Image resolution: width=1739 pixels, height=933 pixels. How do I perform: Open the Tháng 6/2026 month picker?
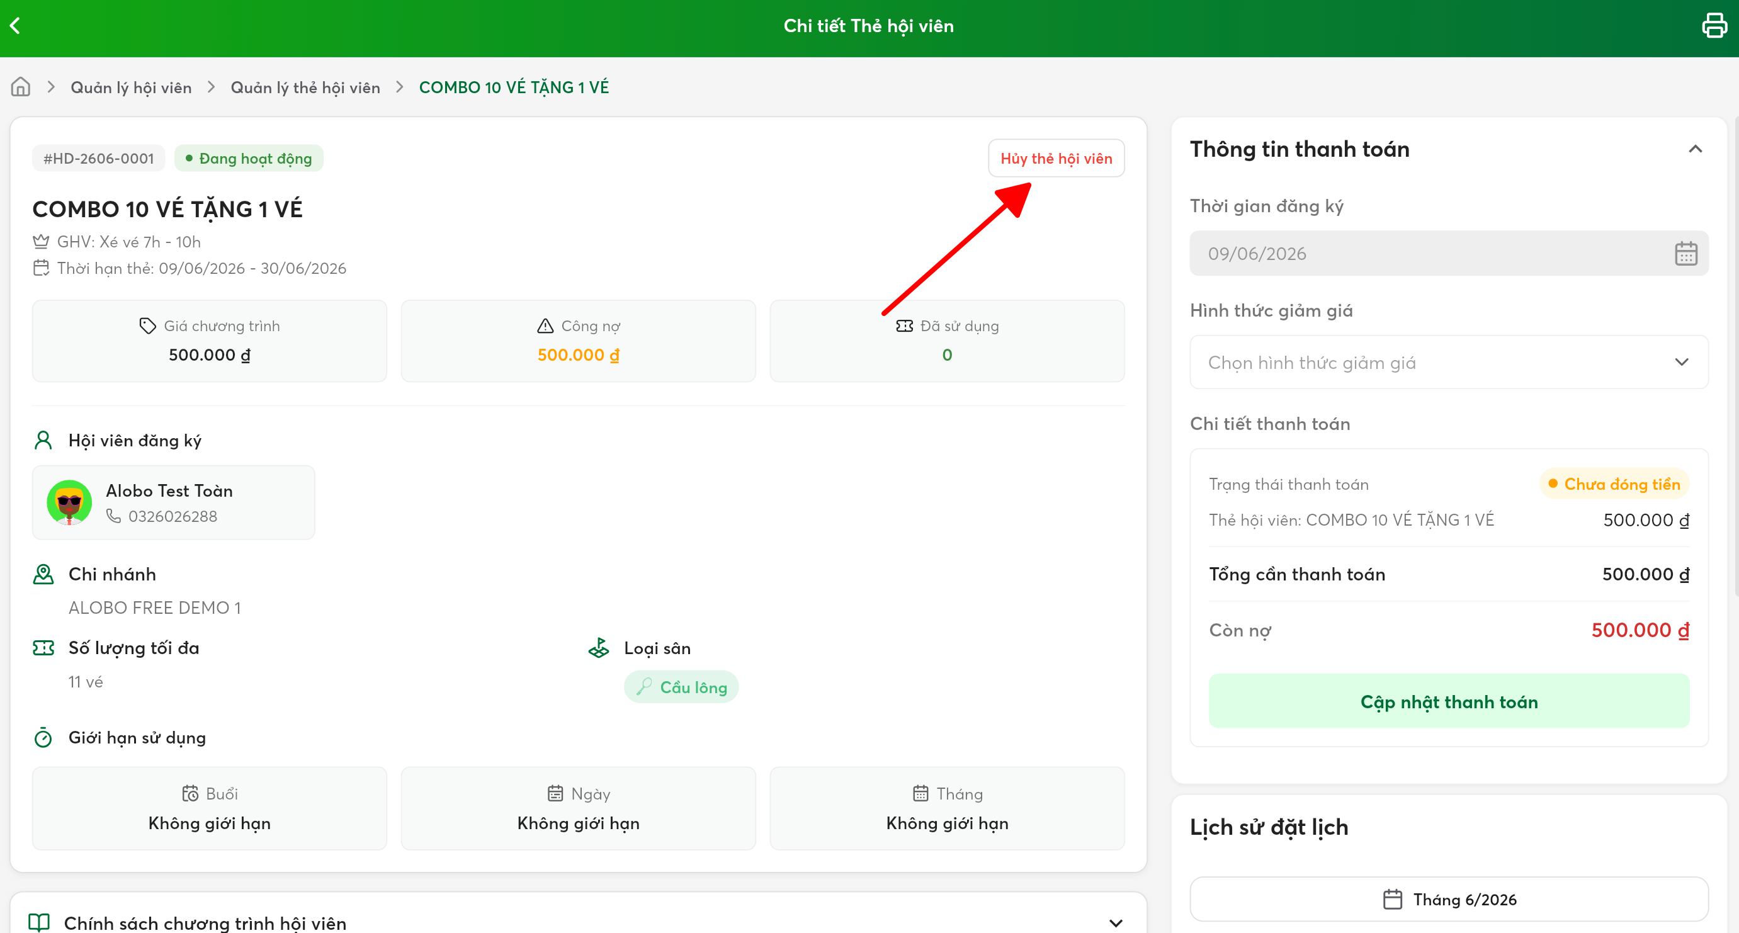[1449, 900]
